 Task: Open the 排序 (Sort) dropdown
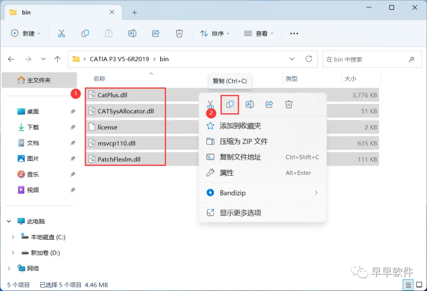[215, 34]
